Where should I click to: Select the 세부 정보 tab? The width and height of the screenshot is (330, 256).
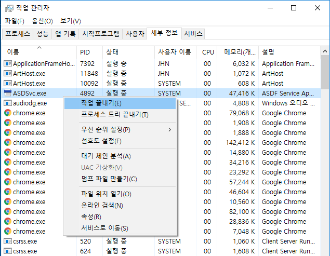[164, 33]
